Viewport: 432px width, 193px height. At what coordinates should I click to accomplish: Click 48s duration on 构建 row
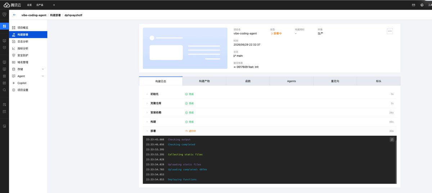(392, 122)
